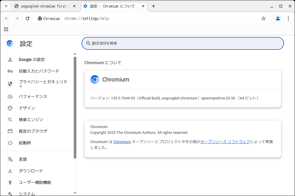The height and width of the screenshot is (196, 295).
Task: Click the new tab plus button
Action: (154, 6)
